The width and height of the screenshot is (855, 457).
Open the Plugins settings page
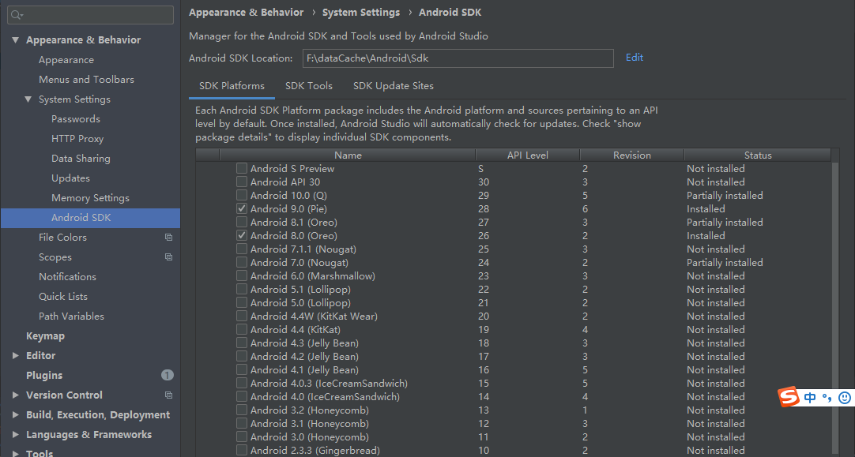(x=44, y=375)
